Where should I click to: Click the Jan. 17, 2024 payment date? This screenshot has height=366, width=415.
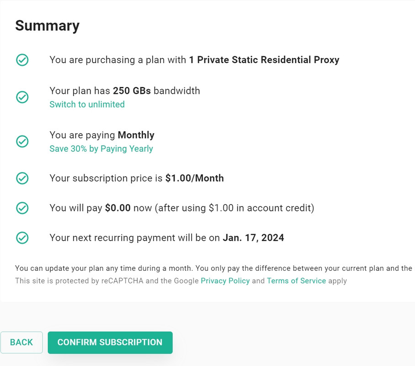point(253,238)
